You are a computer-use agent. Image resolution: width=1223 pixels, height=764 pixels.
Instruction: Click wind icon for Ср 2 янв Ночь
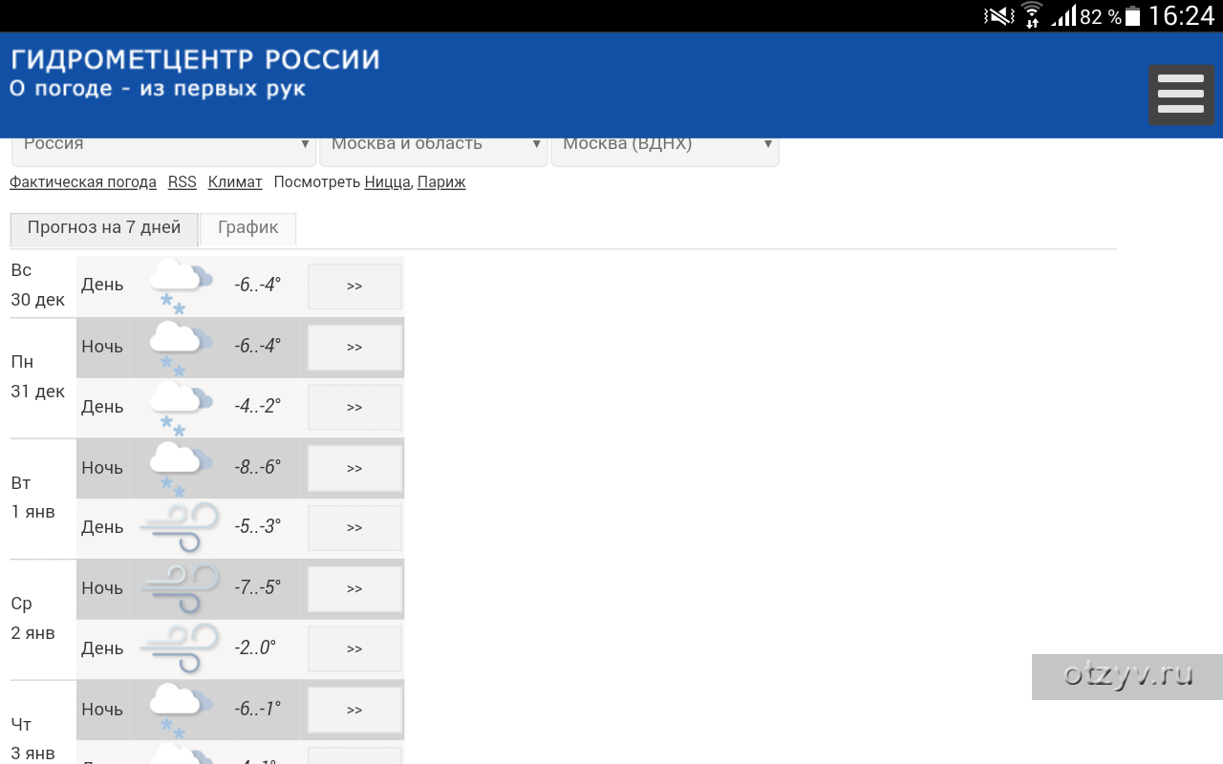click(180, 588)
